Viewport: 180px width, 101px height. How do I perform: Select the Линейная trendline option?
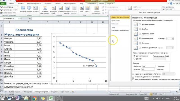[x=140, y=29]
